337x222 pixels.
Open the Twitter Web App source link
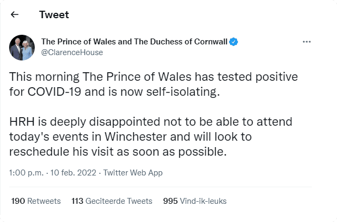pos(133,173)
